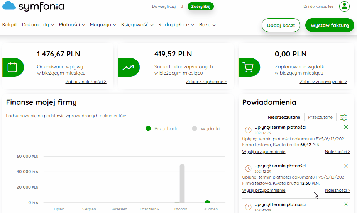The height and width of the screenshot is (213, 357).
Task: Open Należności link for FVS/6/12/2021
Action: coord(337,152)
